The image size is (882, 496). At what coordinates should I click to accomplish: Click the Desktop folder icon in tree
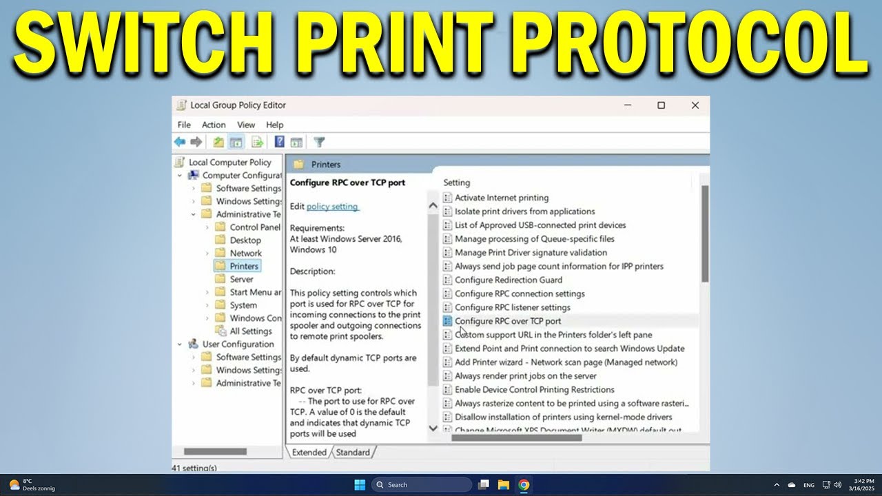pos(220,240)
